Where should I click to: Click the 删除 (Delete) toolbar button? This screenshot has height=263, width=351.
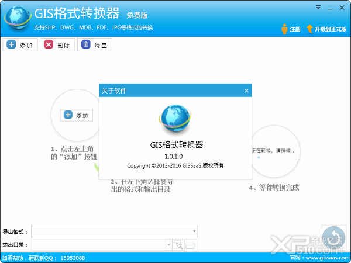57,45
